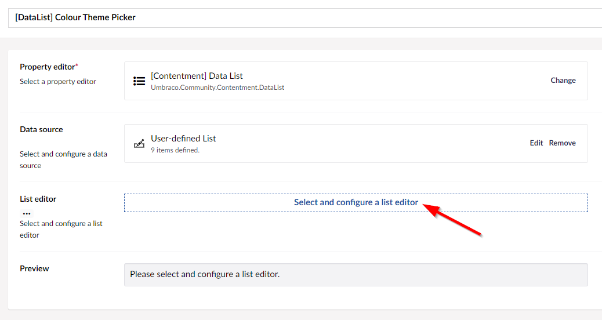Click the preview message box
602x320 pixels.
pos(356,275)
